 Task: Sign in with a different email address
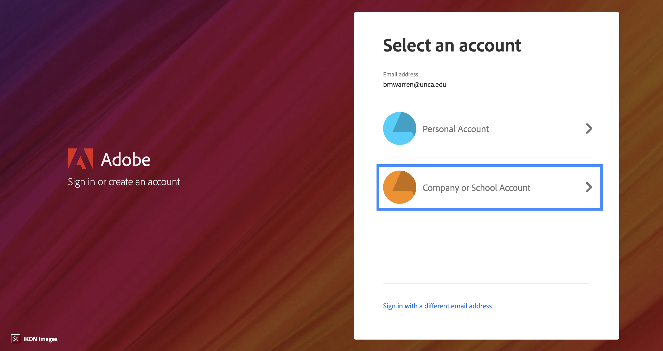click(437, 306)
